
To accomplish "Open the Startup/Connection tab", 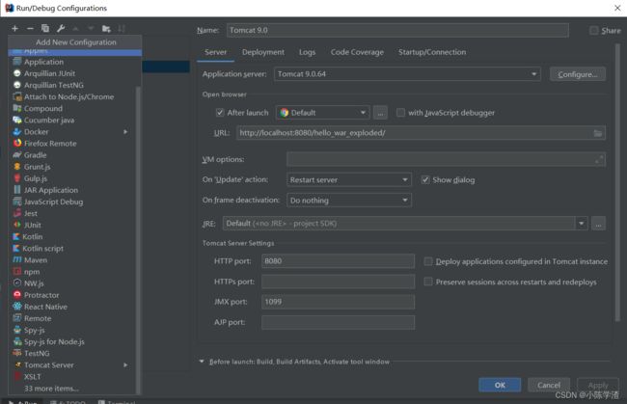I will click(x=432, y=52).
